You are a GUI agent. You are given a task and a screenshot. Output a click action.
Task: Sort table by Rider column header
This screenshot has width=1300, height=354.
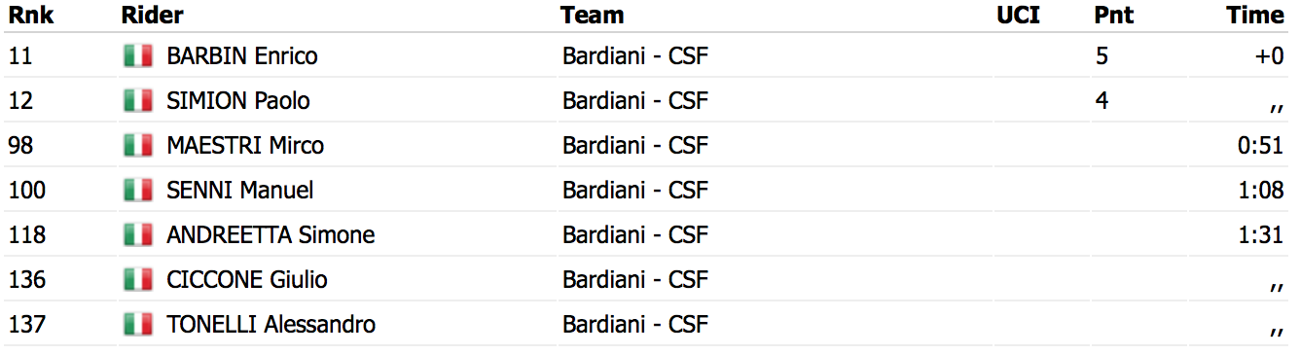[153, 15]
